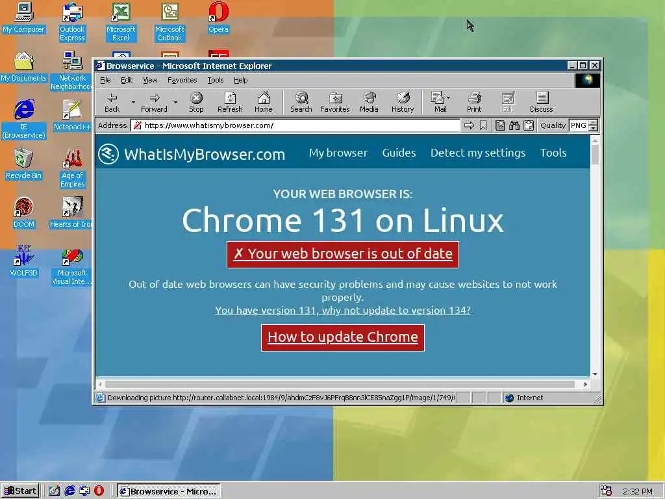This screenshot has height=499, width=665.
Task: Open the Detect my settings link
Action: 477,153
